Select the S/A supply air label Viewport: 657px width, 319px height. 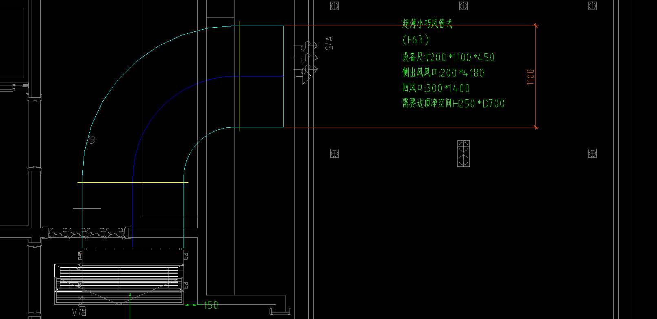[329, 43]
